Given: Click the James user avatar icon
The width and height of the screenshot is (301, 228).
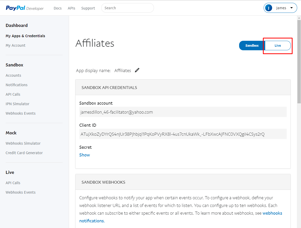Looking at the screenshot, I should point(269,8).
